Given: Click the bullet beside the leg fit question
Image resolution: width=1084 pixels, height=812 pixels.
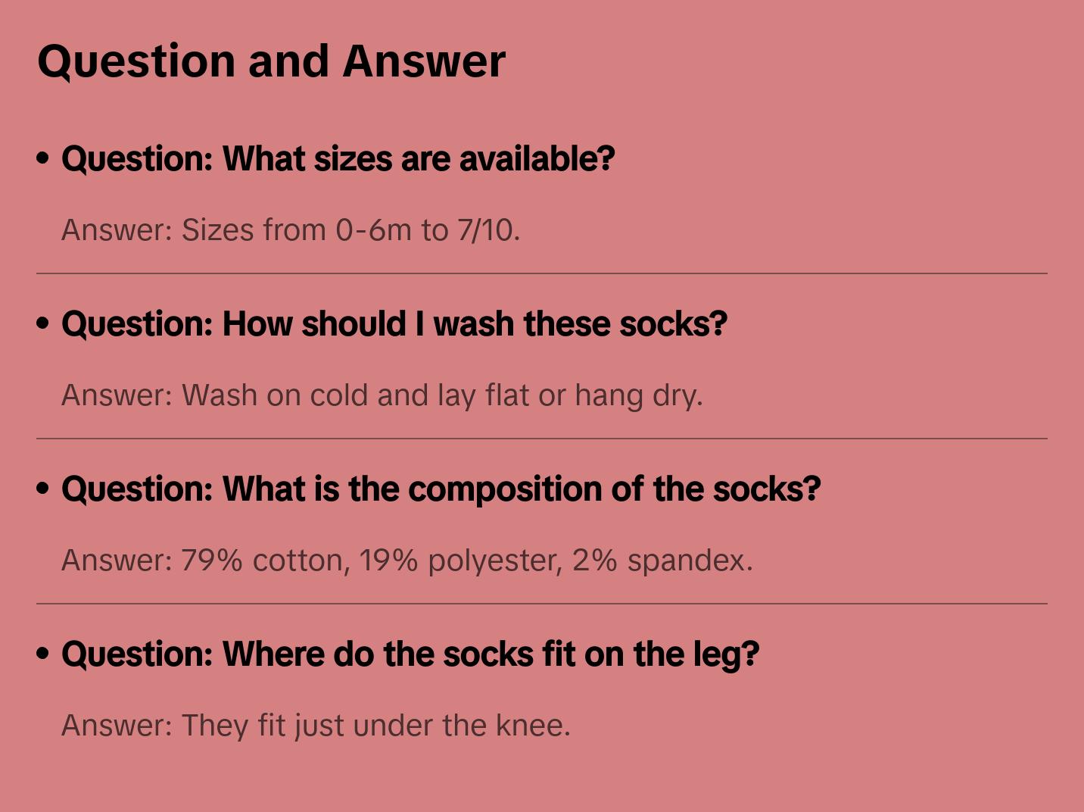Looking at the screenshot, I should [x=43, y=654].
